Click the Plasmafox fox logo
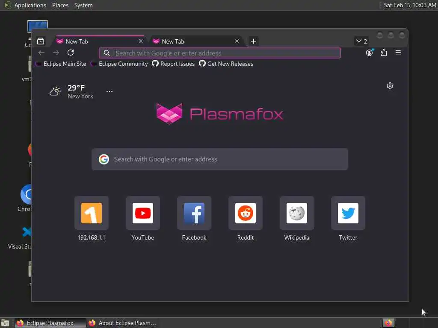The width and height of the screenshot is (438, 328). pyautogui.click(x=169, y=114)
